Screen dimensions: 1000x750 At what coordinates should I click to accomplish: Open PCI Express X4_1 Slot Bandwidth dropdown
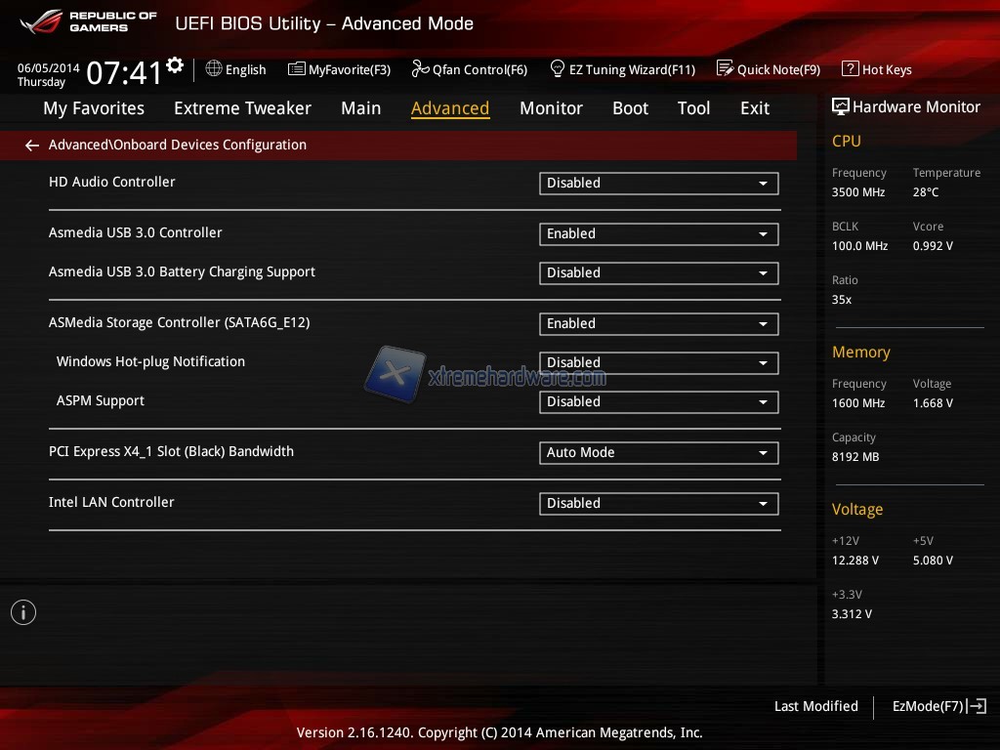658,452
